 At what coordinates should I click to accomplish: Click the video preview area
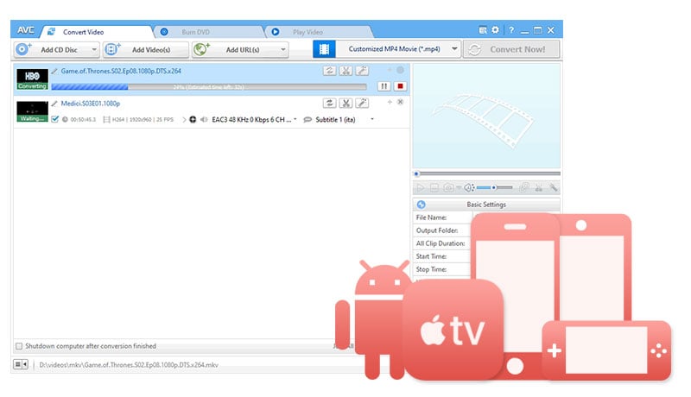point(486,116)
